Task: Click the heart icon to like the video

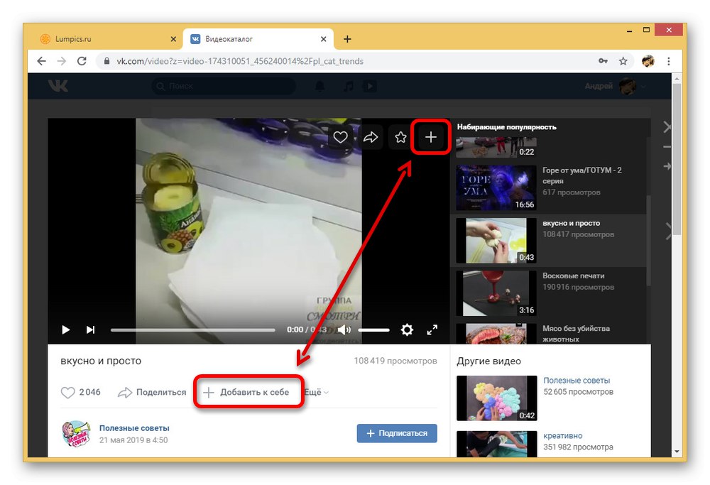Action: (340, 137)
